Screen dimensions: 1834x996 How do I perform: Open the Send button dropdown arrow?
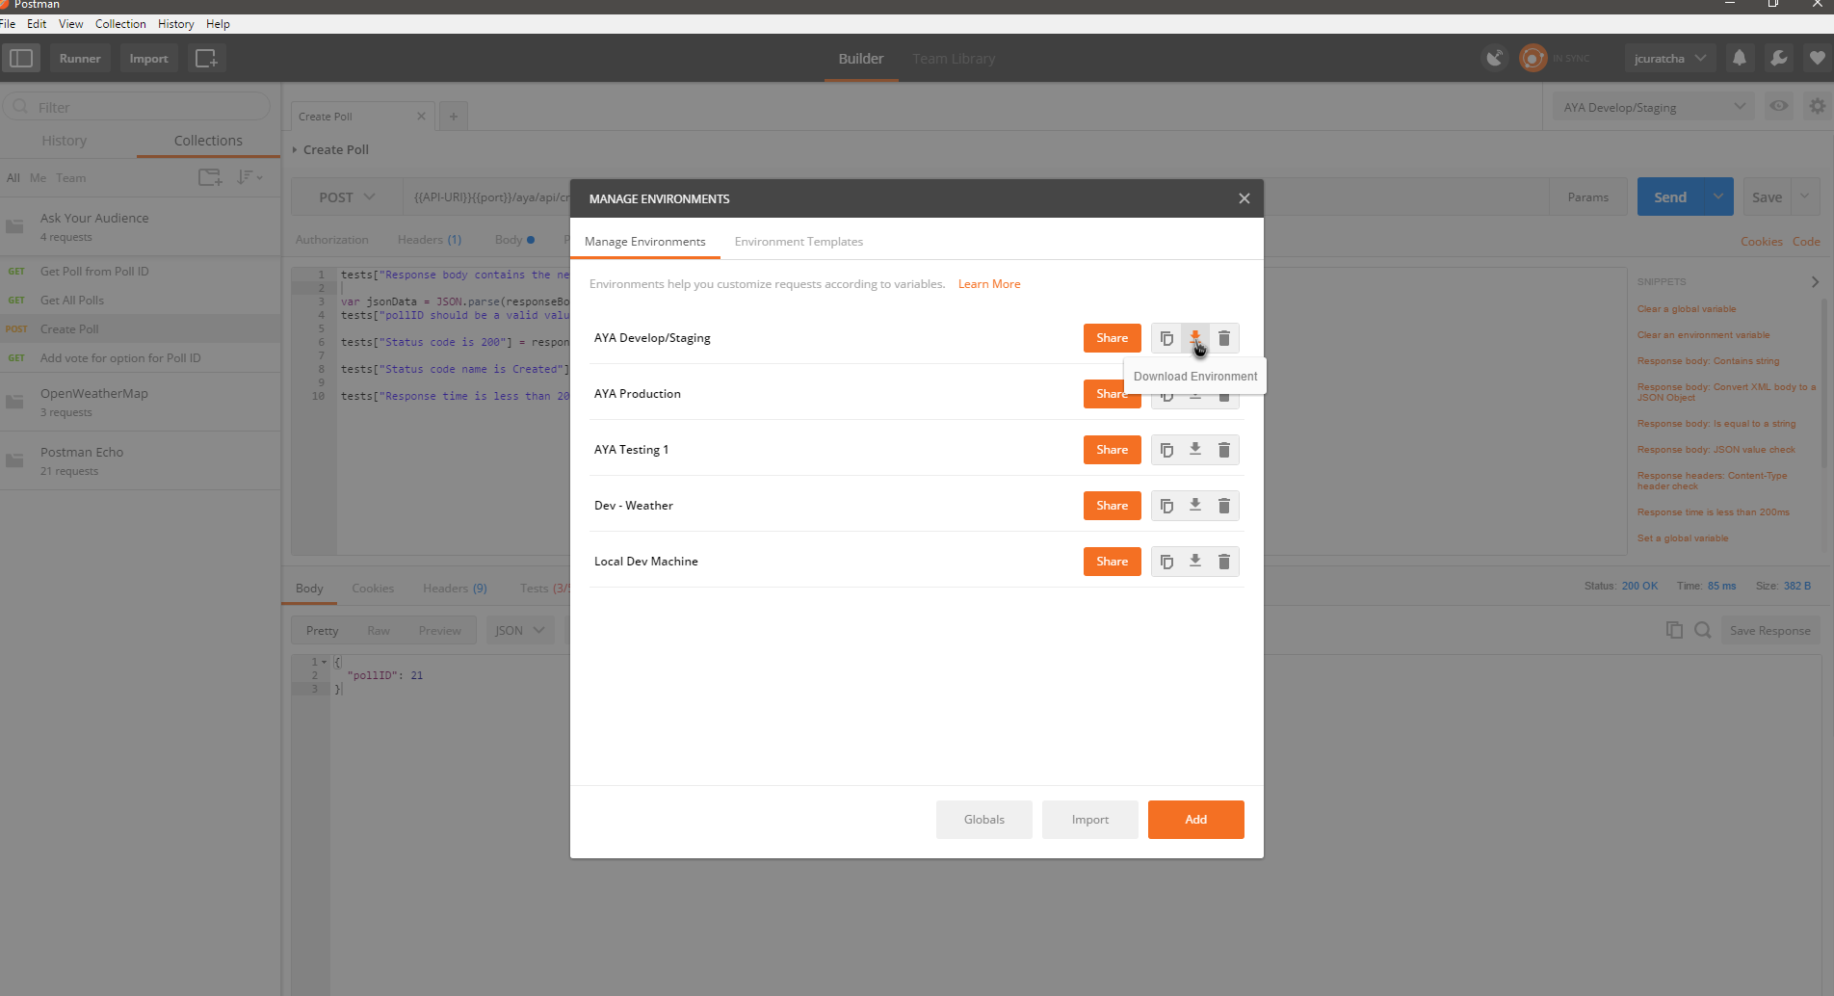[1717, 197]
